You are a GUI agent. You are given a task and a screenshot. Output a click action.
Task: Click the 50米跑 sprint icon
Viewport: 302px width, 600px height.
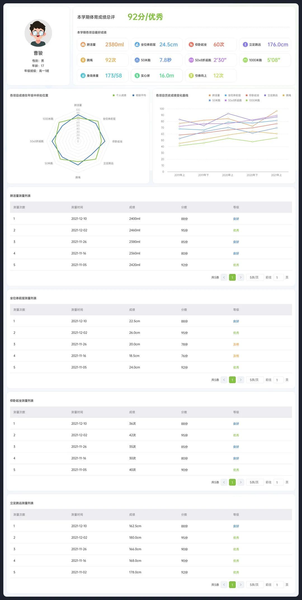click(x=137, y=60)
